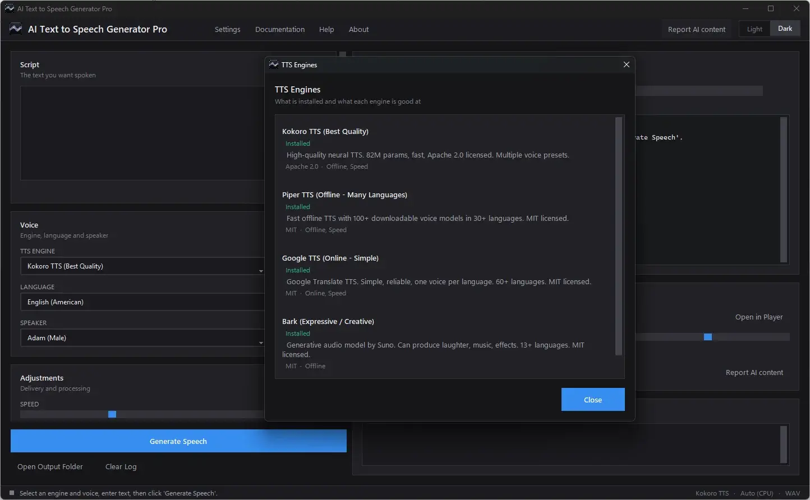Click the status indicator square in status bar

coord(12,493)
